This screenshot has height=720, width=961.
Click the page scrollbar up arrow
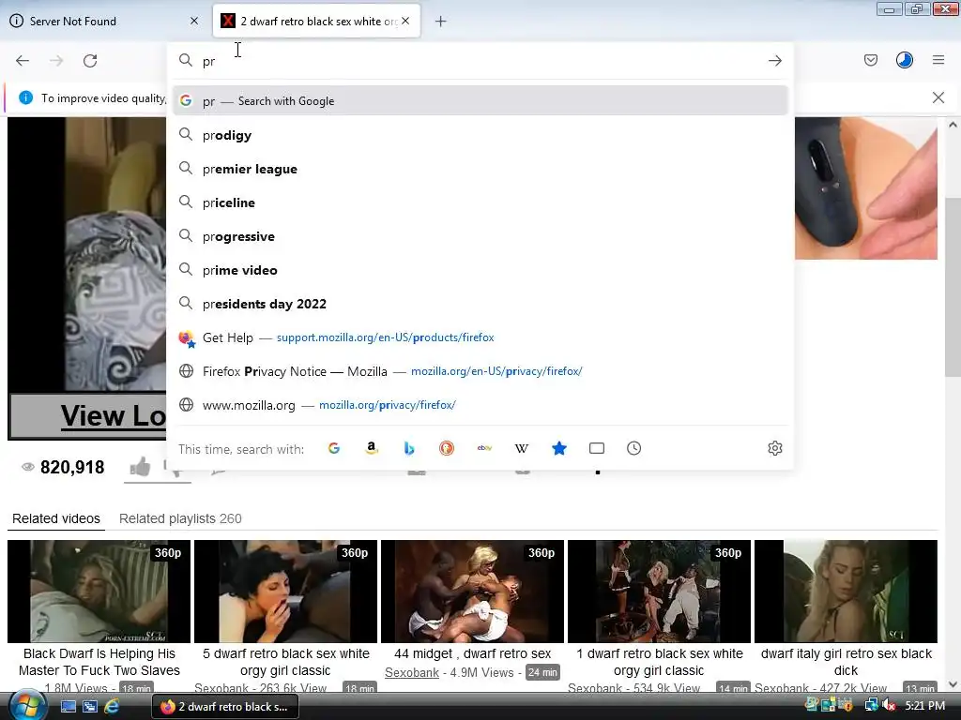click(953, 125)
